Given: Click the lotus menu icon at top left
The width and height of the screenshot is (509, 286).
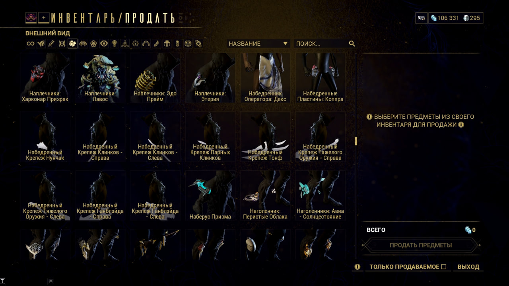Looking at the screenshot, I should click(x=31, y=17).
